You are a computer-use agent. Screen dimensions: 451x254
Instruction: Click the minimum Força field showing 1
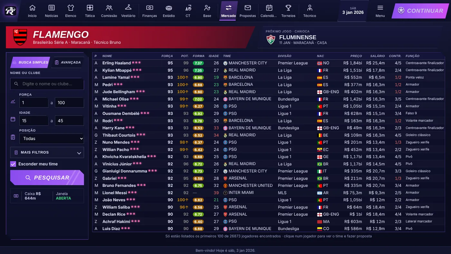[34, 103]
